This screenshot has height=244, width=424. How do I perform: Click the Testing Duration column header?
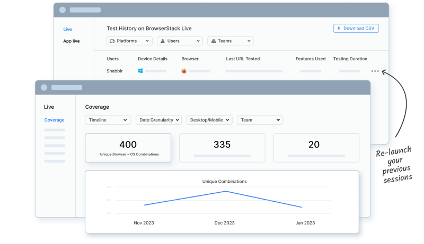pyautogui.click(x=350, y=59)
